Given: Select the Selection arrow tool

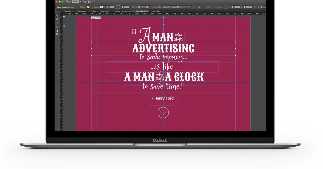Looking at the screenshot, I should point(57,15).
